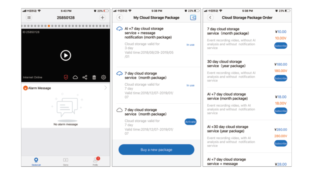Subscribe to the ¥280.00 AI +30 day package
321x177 pixels.
(281, 143)
